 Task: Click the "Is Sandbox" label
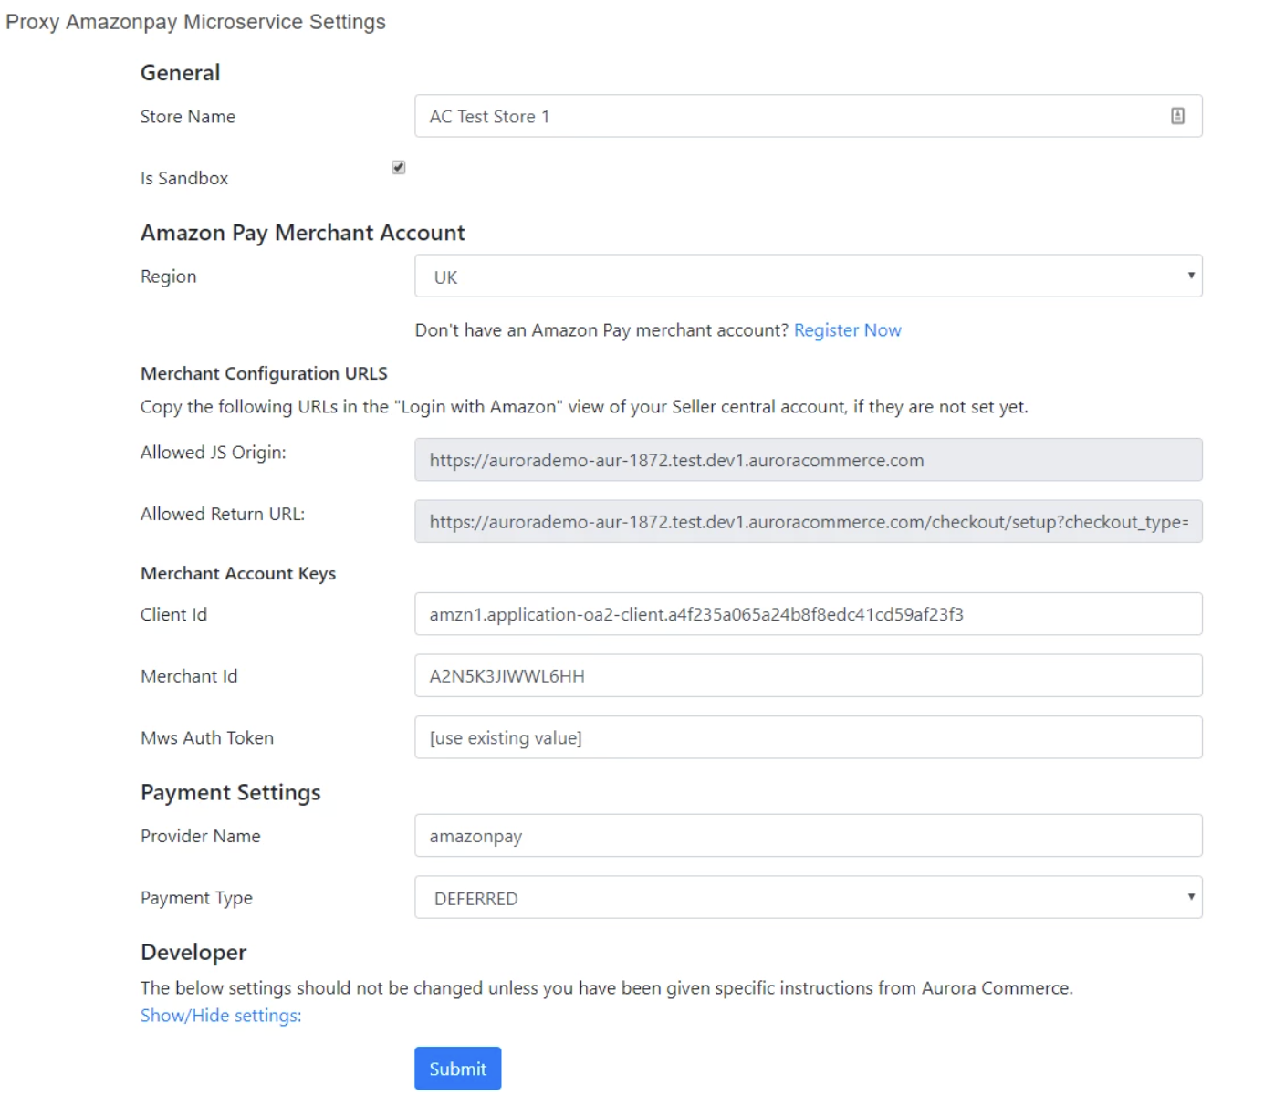click(184, 178)
